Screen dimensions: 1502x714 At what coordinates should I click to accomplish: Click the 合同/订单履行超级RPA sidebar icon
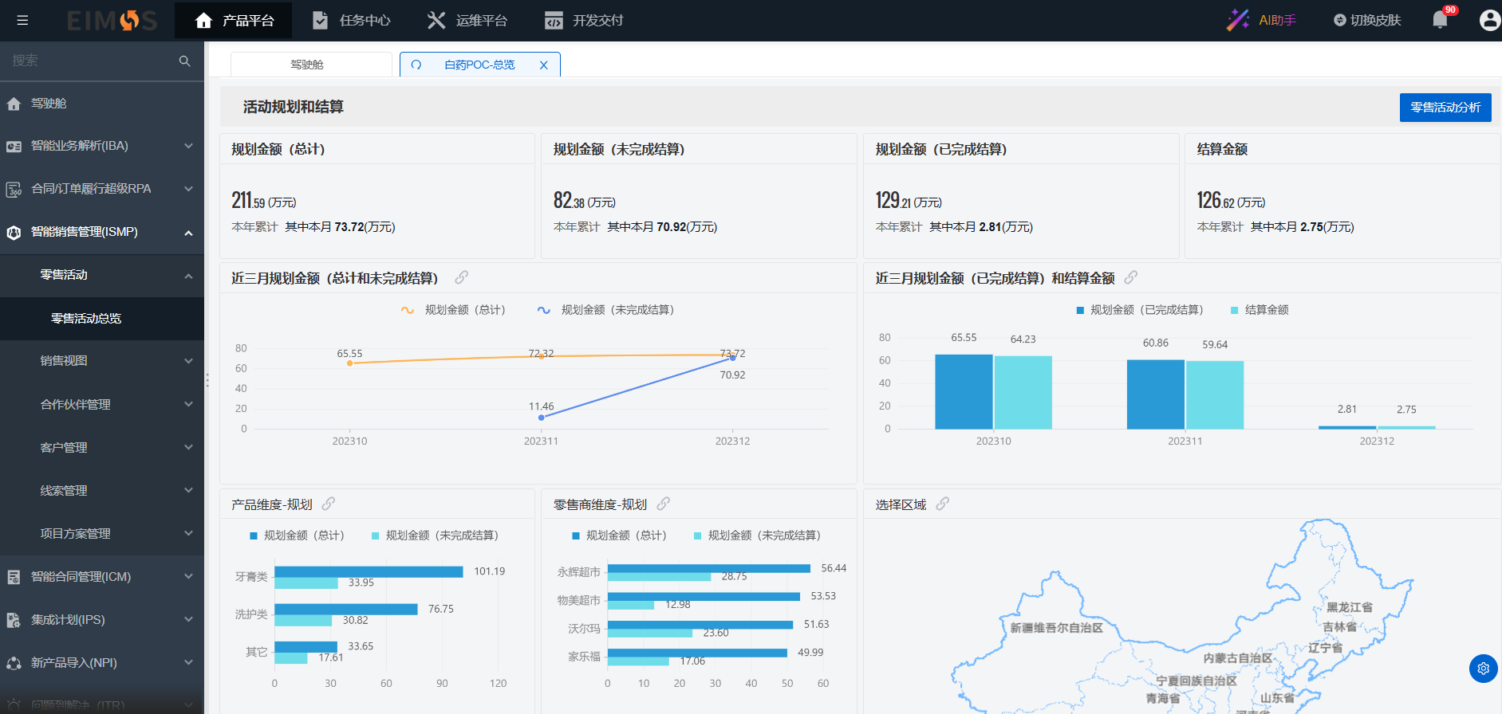point(14,190)
